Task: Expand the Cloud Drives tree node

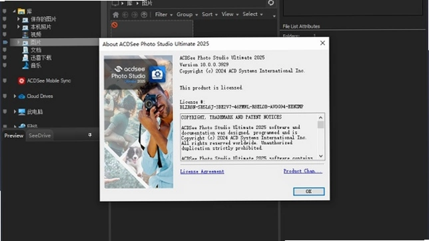Action: [15, 97]
